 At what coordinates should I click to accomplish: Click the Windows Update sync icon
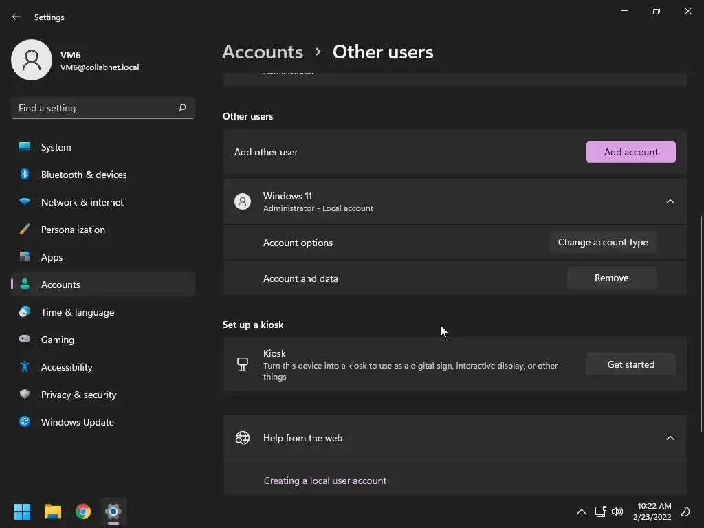pos(25,422)
